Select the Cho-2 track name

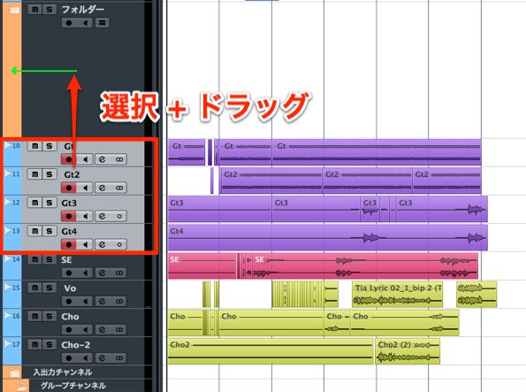[x=75, y=345]
